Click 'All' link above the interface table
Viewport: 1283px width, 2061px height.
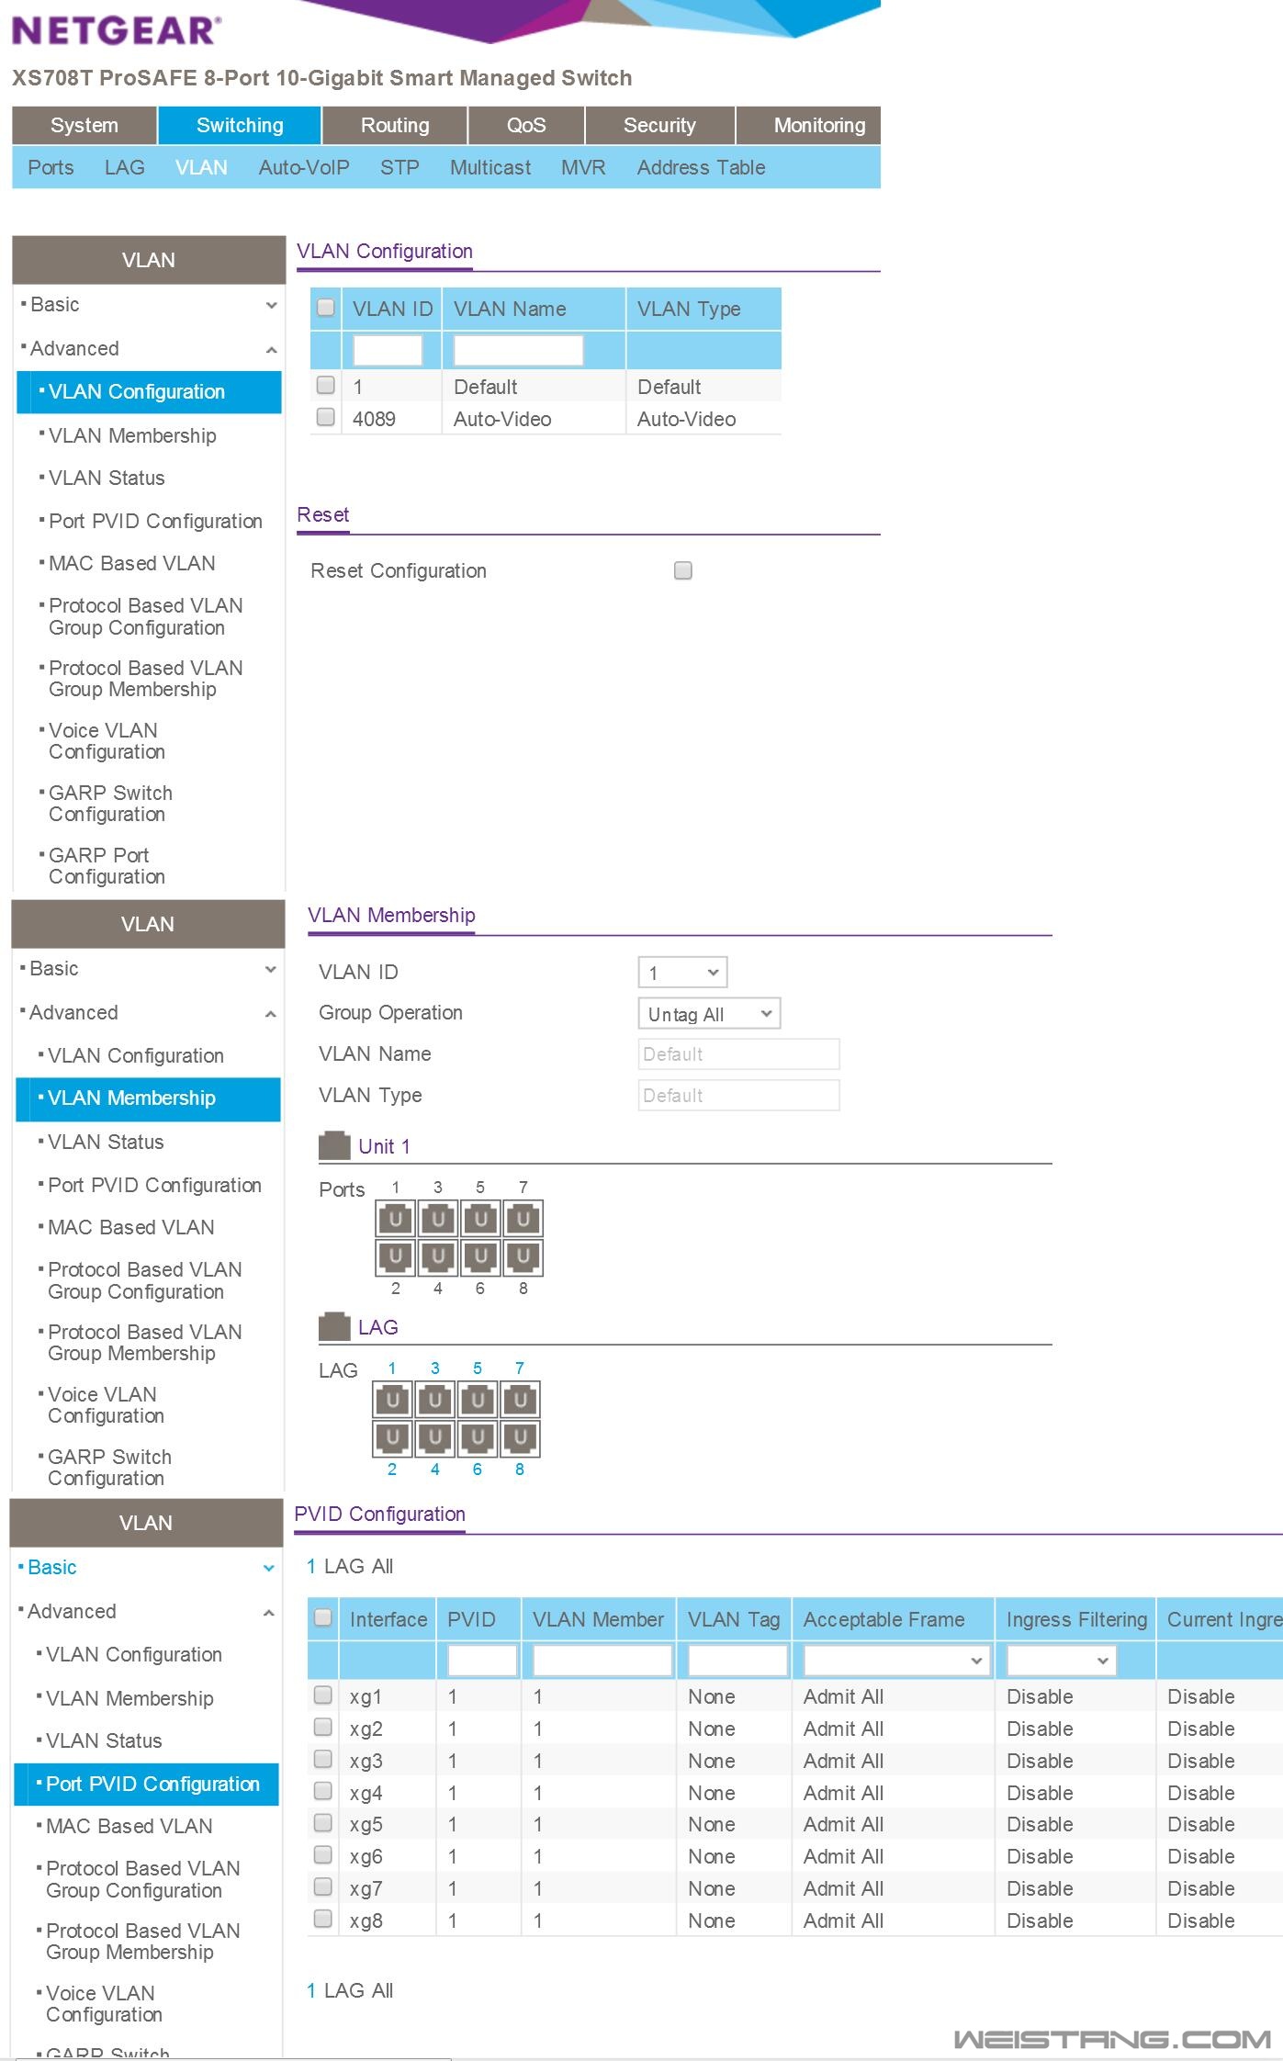point(383,1567)
